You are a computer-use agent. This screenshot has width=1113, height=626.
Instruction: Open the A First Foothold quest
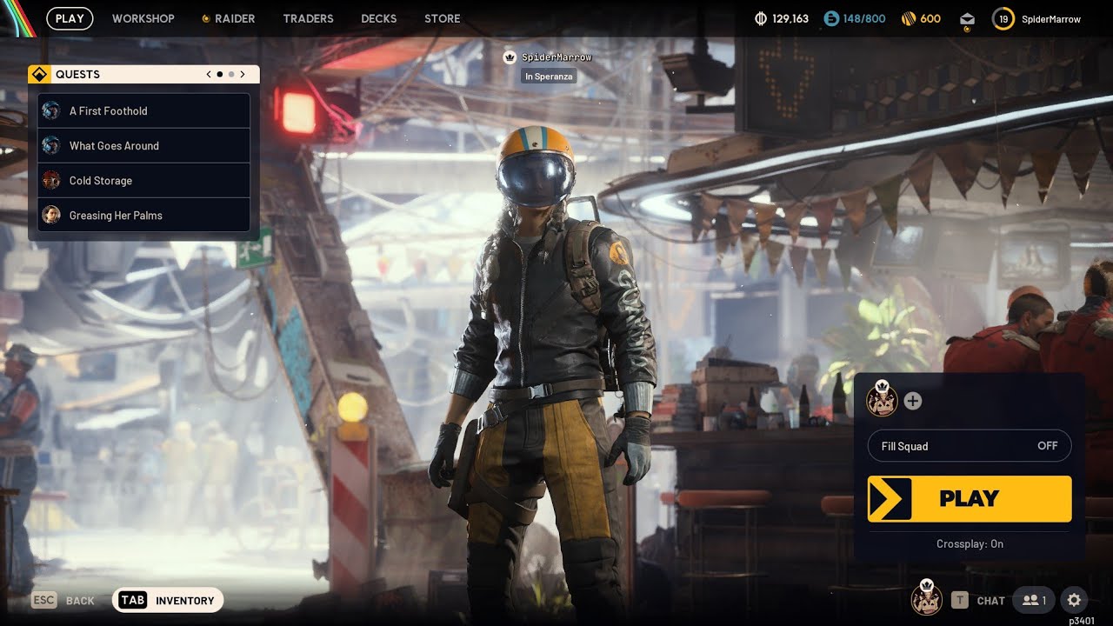143,110
